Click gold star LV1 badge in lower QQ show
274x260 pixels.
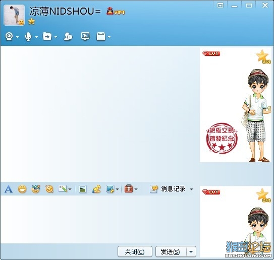[x=263, y=195]
